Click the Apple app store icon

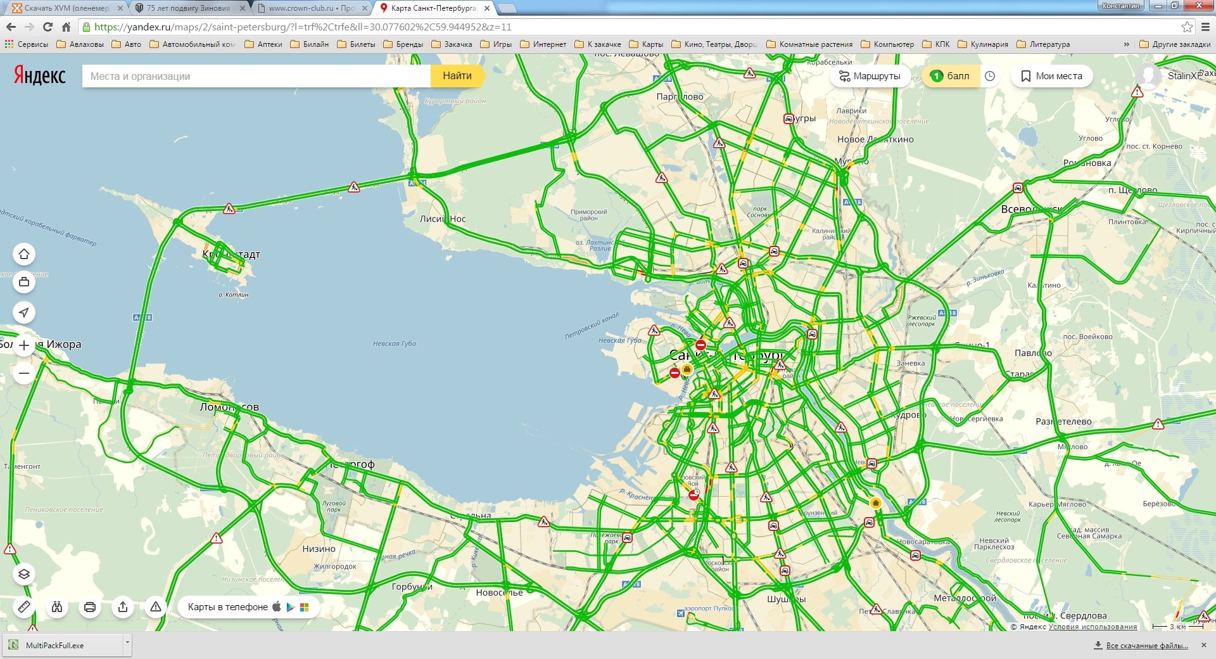277,607
